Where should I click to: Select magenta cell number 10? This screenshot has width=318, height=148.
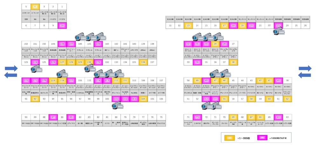click(62, 25)
